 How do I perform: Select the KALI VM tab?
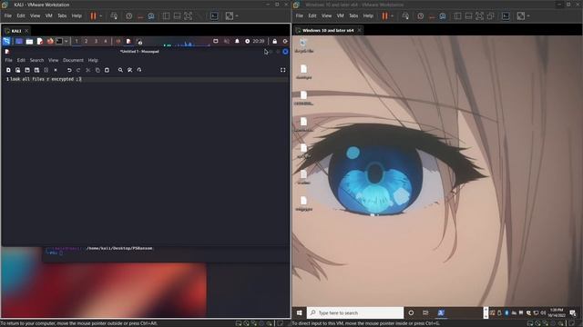16,31
